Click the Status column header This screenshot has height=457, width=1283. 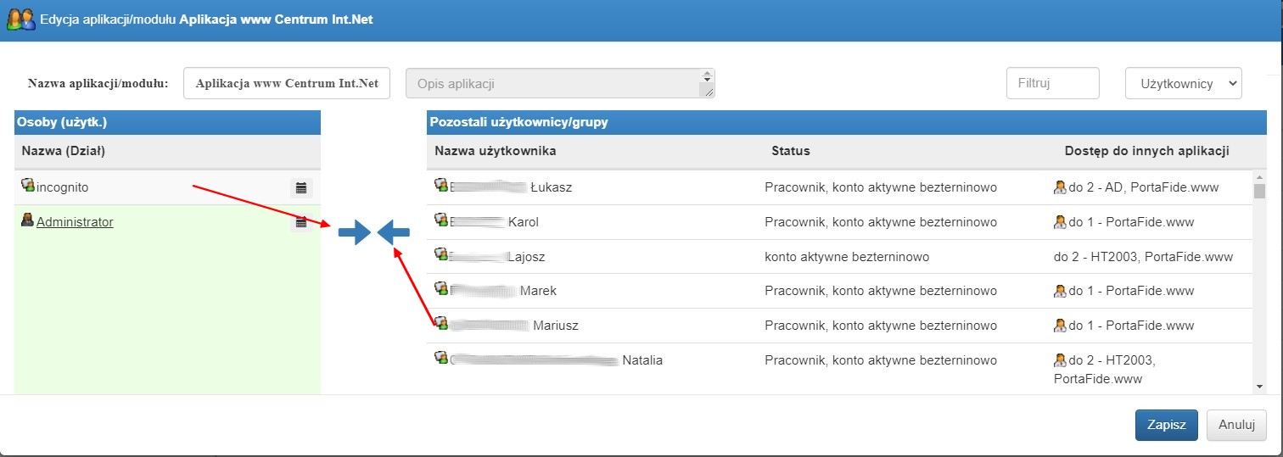pos(790,151)
